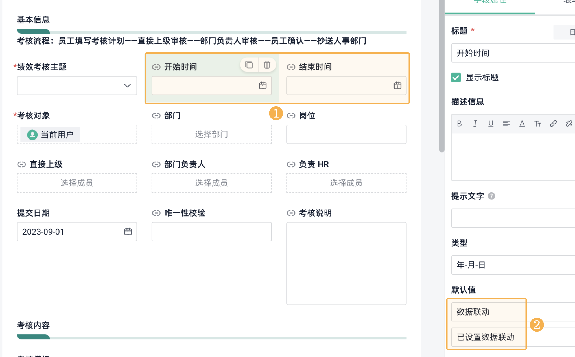The image size is (575, 357).
Task: Open the calendar for 结束时间
Action: pyautogui.click(x=397, y=85)
